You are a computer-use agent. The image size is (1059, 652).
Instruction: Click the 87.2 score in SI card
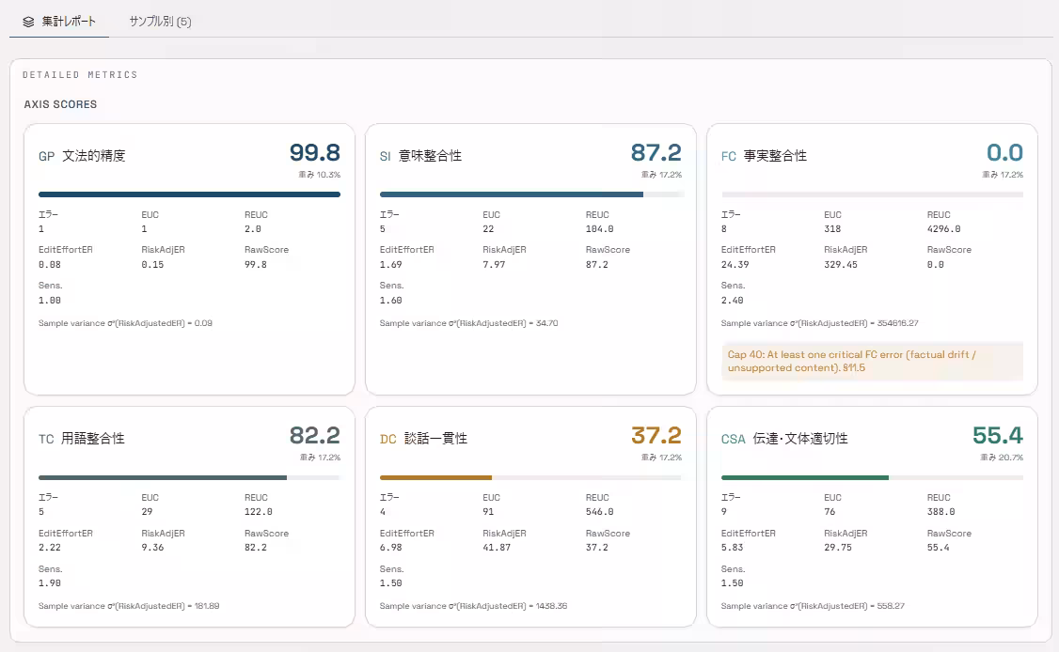[656, 152]
